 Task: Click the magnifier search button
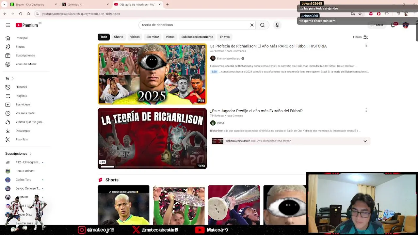[x=262, y=25]
